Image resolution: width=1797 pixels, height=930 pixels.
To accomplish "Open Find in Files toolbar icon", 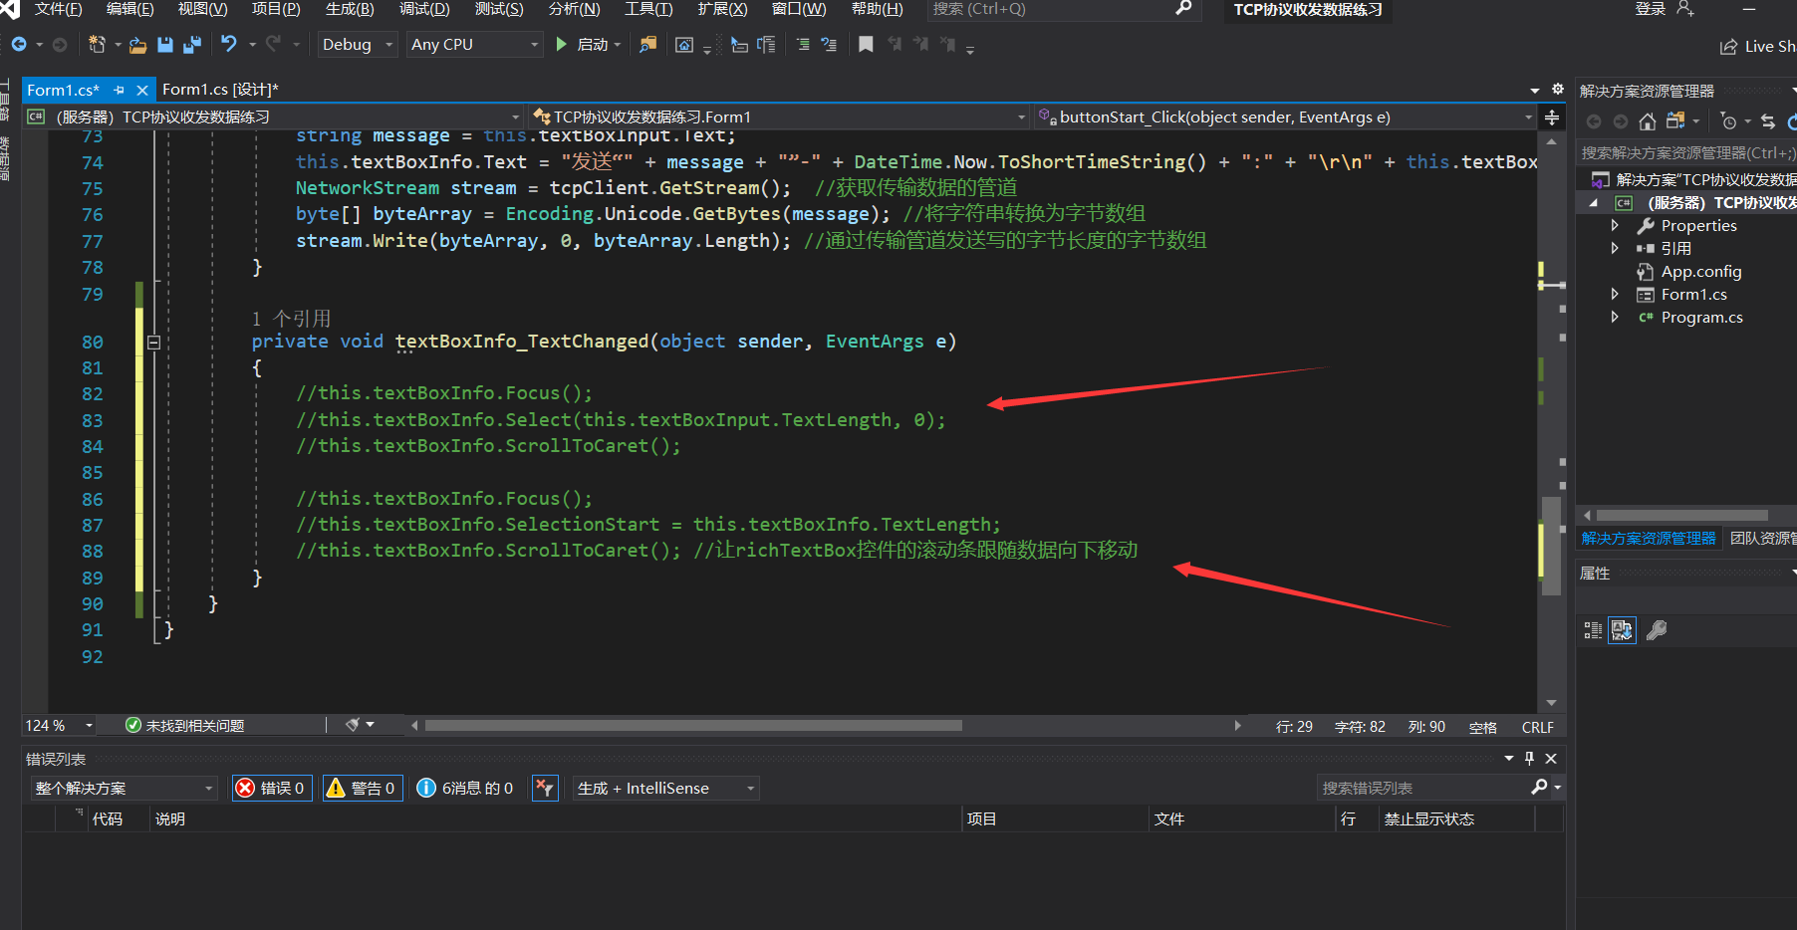I will [x=647, y=45].
